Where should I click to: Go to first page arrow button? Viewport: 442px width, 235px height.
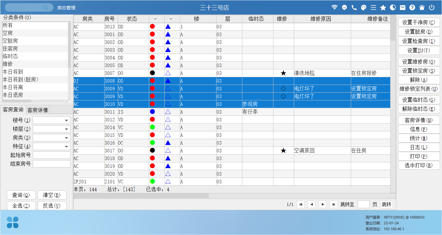pos(301,204)
